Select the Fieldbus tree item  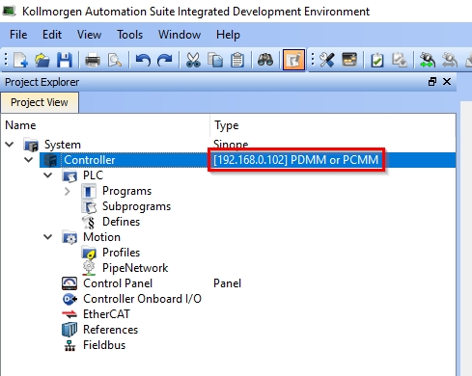pos(104,345)
